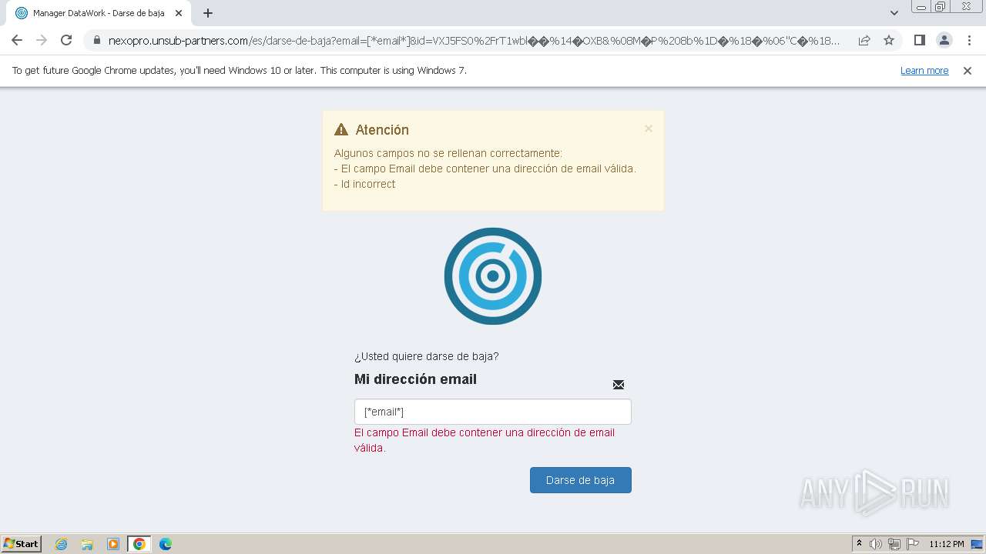Open the Chrome three-dot menu

(x=968, y=40)
